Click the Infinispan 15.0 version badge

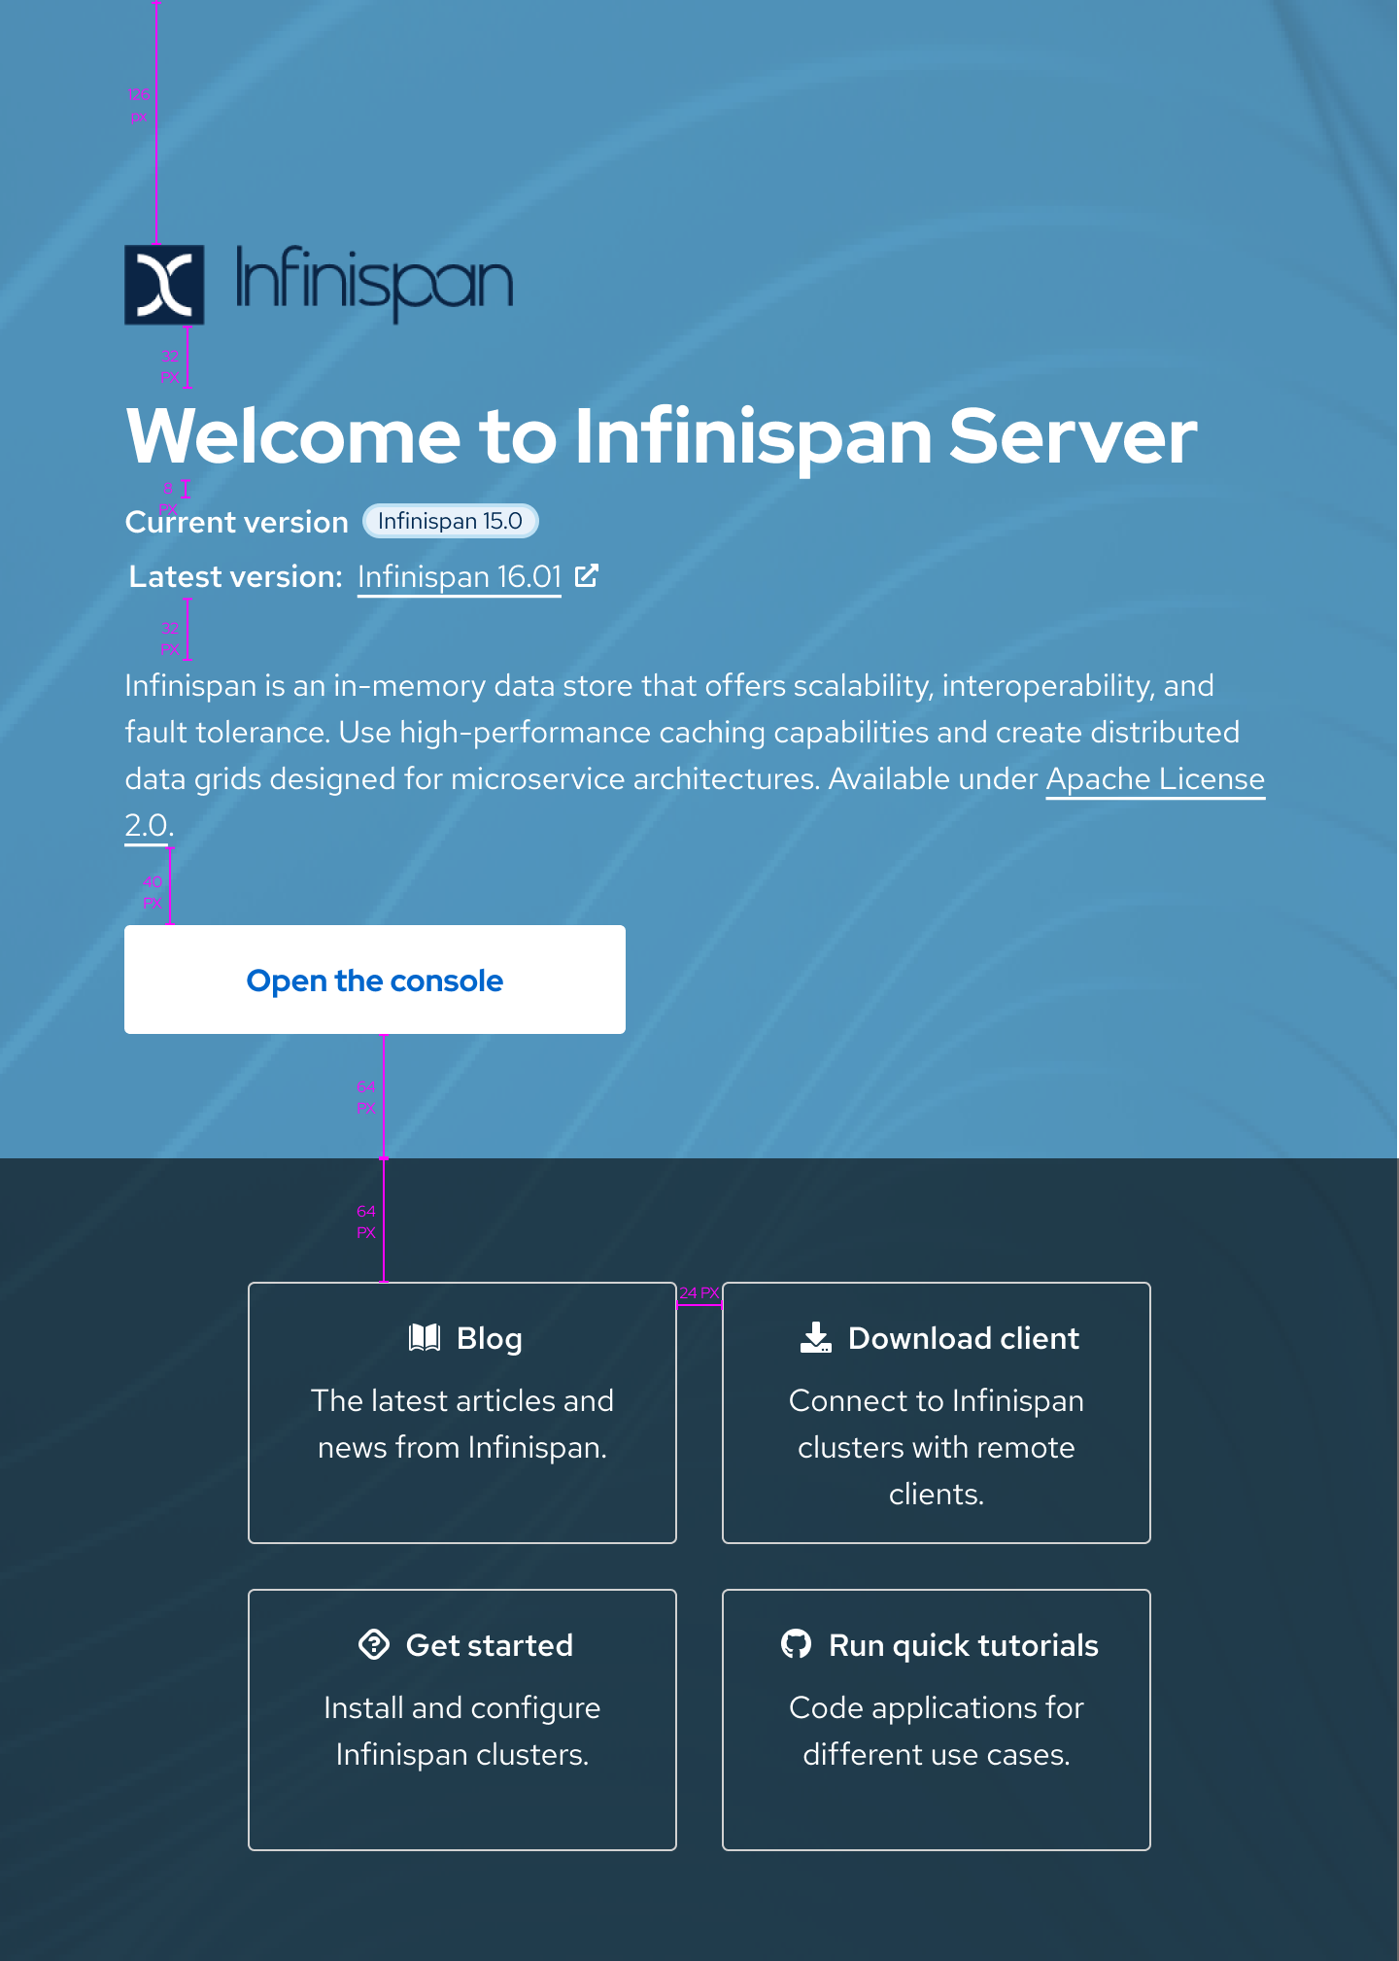coord(450,521)
